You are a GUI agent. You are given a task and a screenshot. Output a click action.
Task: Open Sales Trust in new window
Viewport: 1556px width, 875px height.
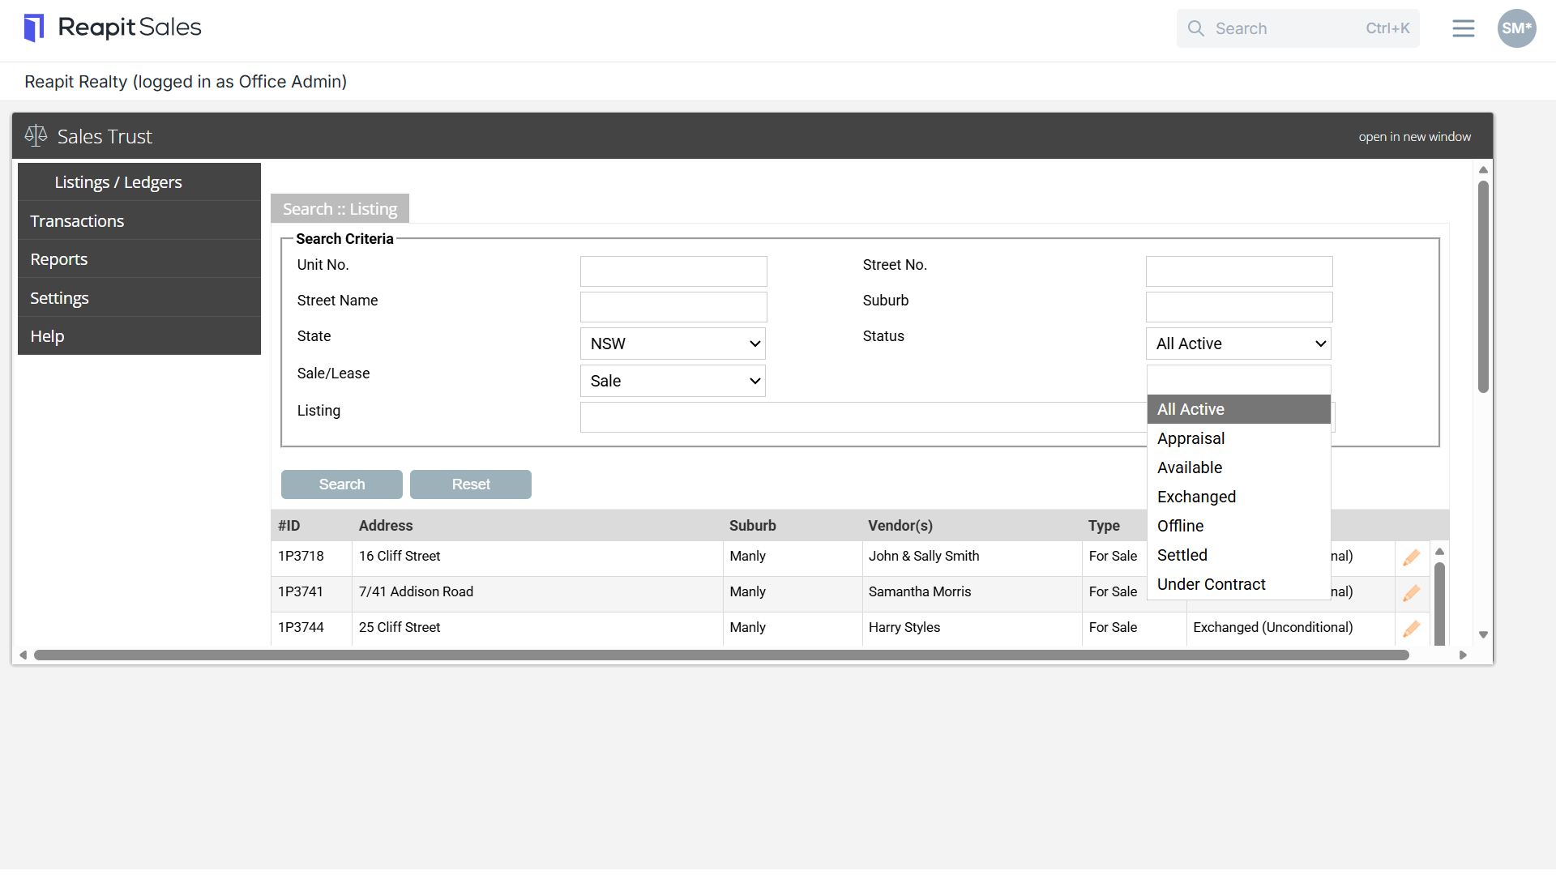[1414, 137]
